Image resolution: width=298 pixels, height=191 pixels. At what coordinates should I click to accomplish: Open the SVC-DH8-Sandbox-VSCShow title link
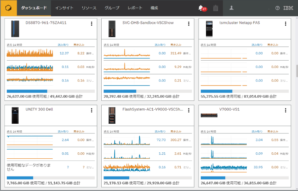(148, 23)
